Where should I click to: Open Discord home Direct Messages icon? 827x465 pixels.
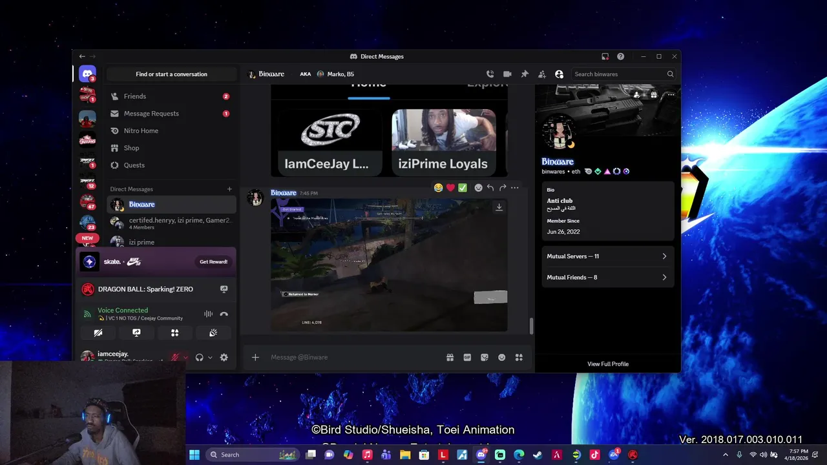pyautogui.click(x=87, y=74)
